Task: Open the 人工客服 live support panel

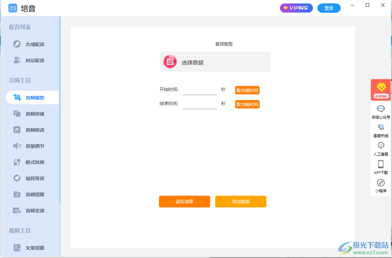Action: pyautogui.click(x=381, y=148)
